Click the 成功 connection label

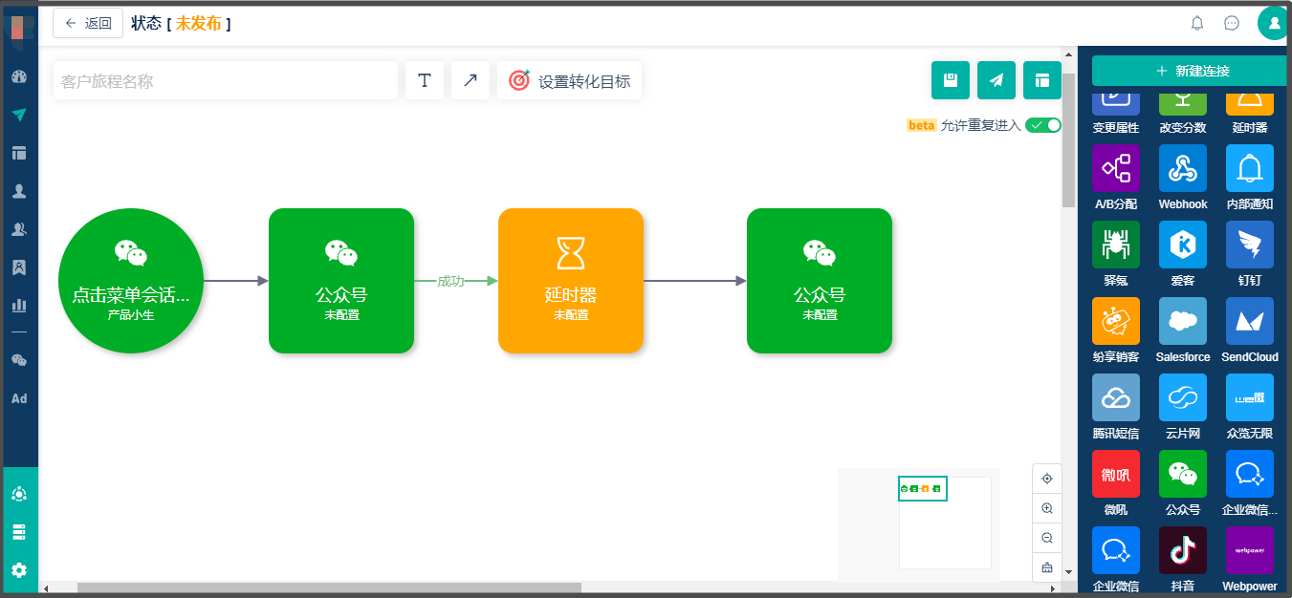450,281
